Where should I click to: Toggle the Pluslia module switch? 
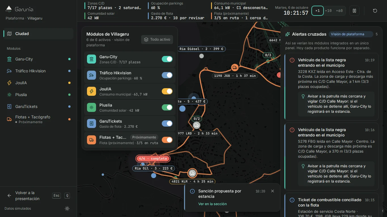click(167, 107)
